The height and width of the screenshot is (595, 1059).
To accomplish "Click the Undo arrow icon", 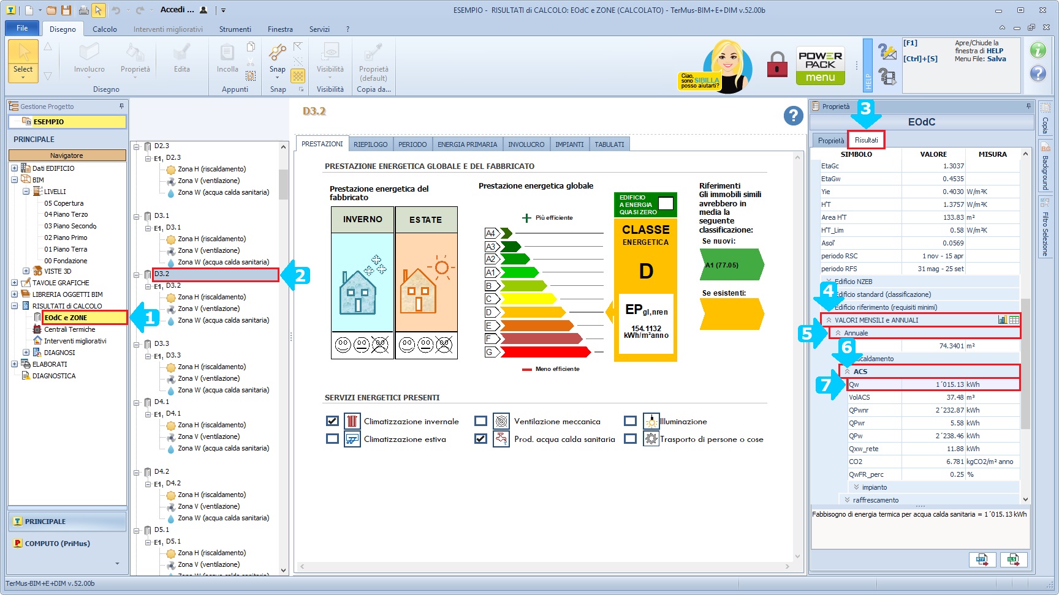I will [x=116, y=10].
